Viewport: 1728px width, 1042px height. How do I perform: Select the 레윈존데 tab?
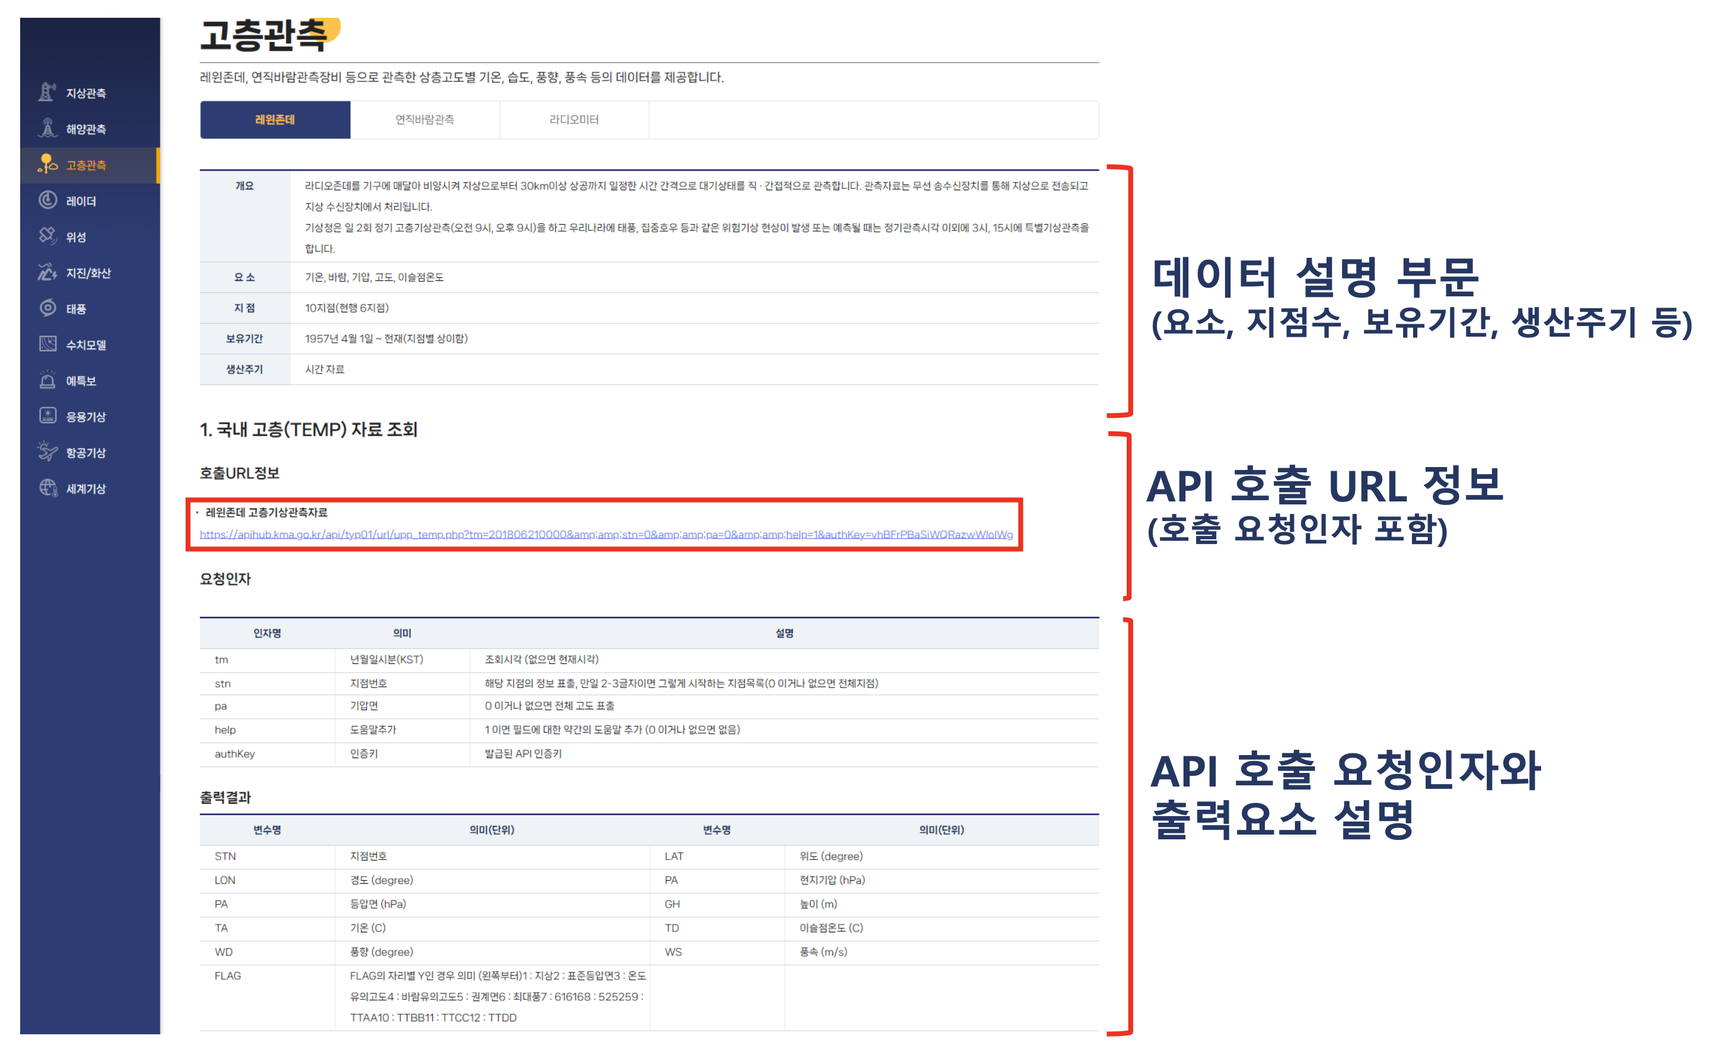coord(275,120)
